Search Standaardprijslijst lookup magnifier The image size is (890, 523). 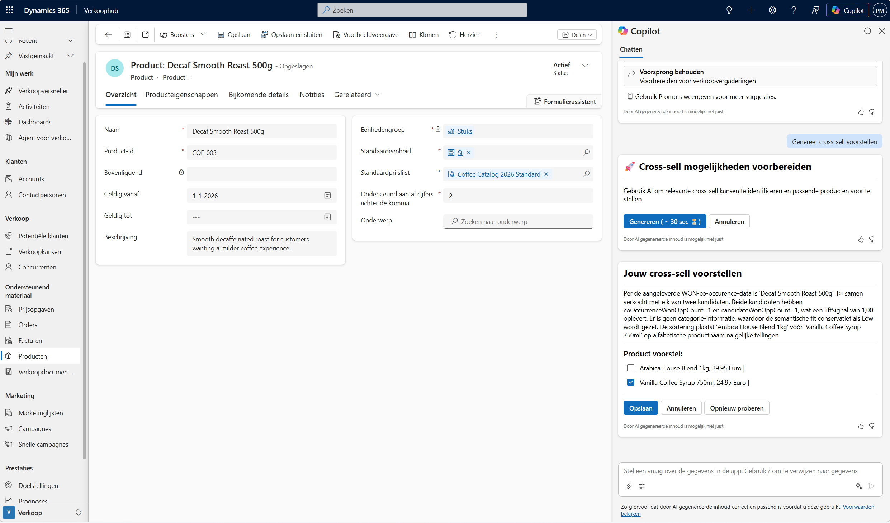coord(586,174)
